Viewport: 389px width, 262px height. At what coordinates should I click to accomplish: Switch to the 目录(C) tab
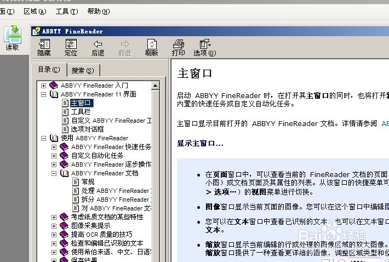[49, 70]
